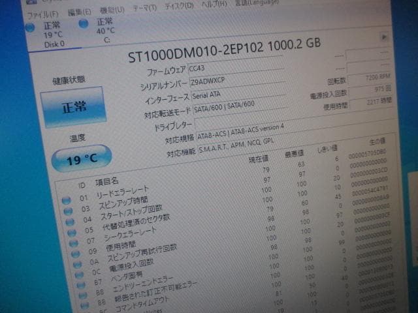418x313 pixels.
Task: Open the 機能(U) menu
Action: pos(112,10)
